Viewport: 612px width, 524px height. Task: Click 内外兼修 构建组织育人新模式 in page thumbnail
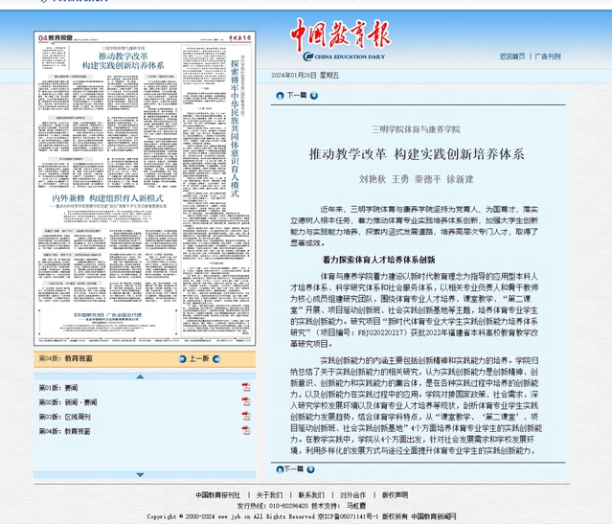point(107,198)
